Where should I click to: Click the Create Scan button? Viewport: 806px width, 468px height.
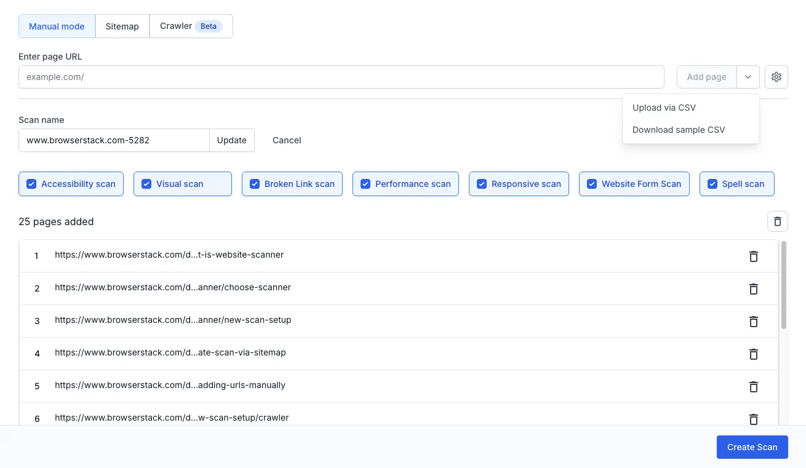(752, 447)
